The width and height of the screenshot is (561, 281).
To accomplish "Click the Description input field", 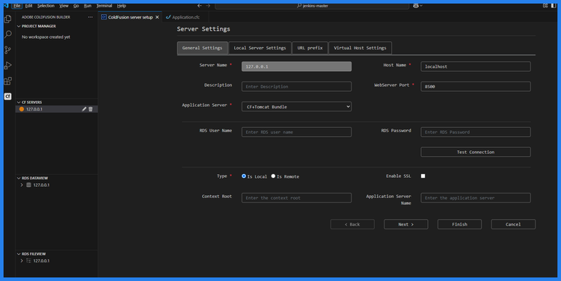I will pyautogui.click(x=296, y=87).
